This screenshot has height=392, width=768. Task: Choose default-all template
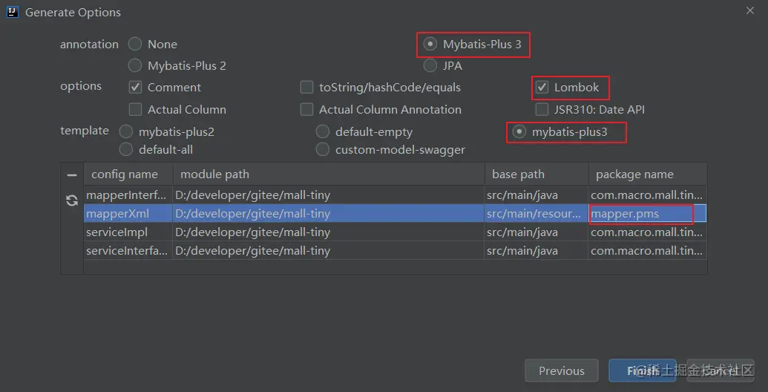pos(126,149)
